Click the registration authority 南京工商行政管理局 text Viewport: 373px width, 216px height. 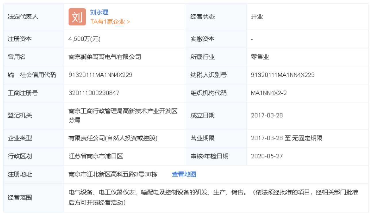[123, 111]
